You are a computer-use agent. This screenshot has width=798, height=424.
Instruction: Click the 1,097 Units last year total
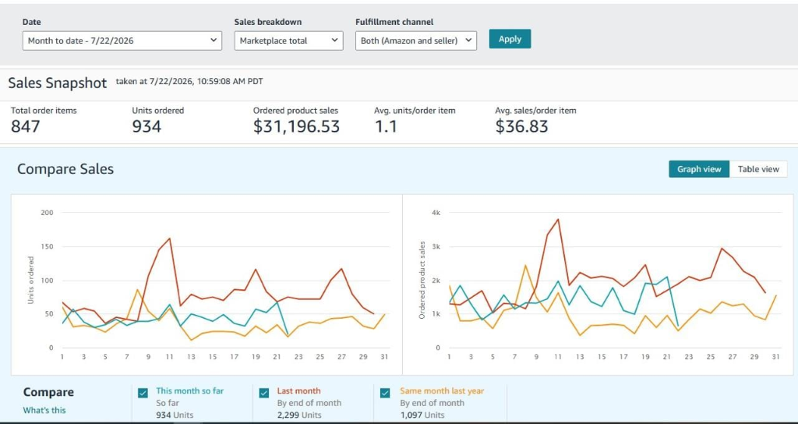coord(422,415)
